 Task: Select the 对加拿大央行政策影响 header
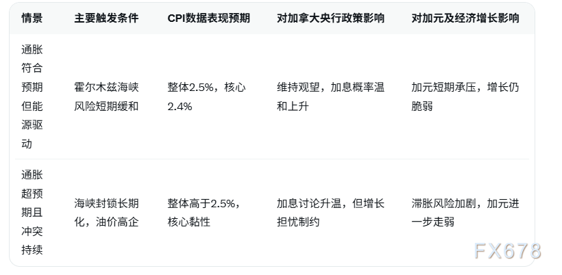point(330,18)
